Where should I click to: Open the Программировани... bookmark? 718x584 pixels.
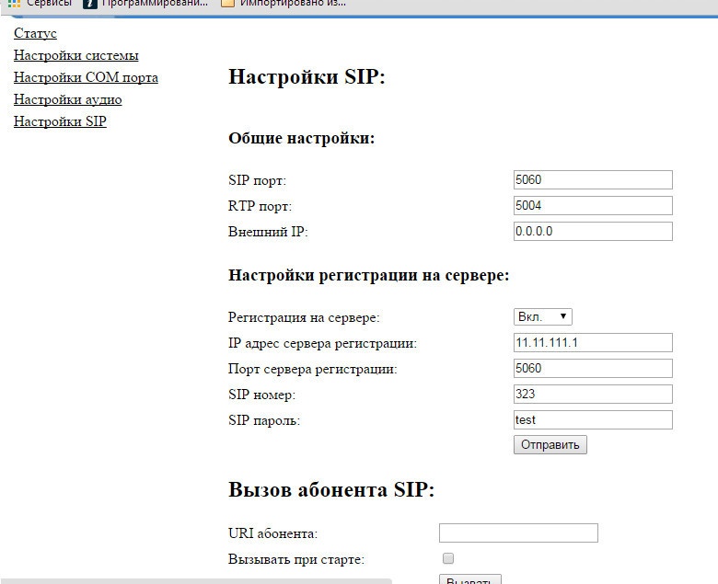pos(145,3)
